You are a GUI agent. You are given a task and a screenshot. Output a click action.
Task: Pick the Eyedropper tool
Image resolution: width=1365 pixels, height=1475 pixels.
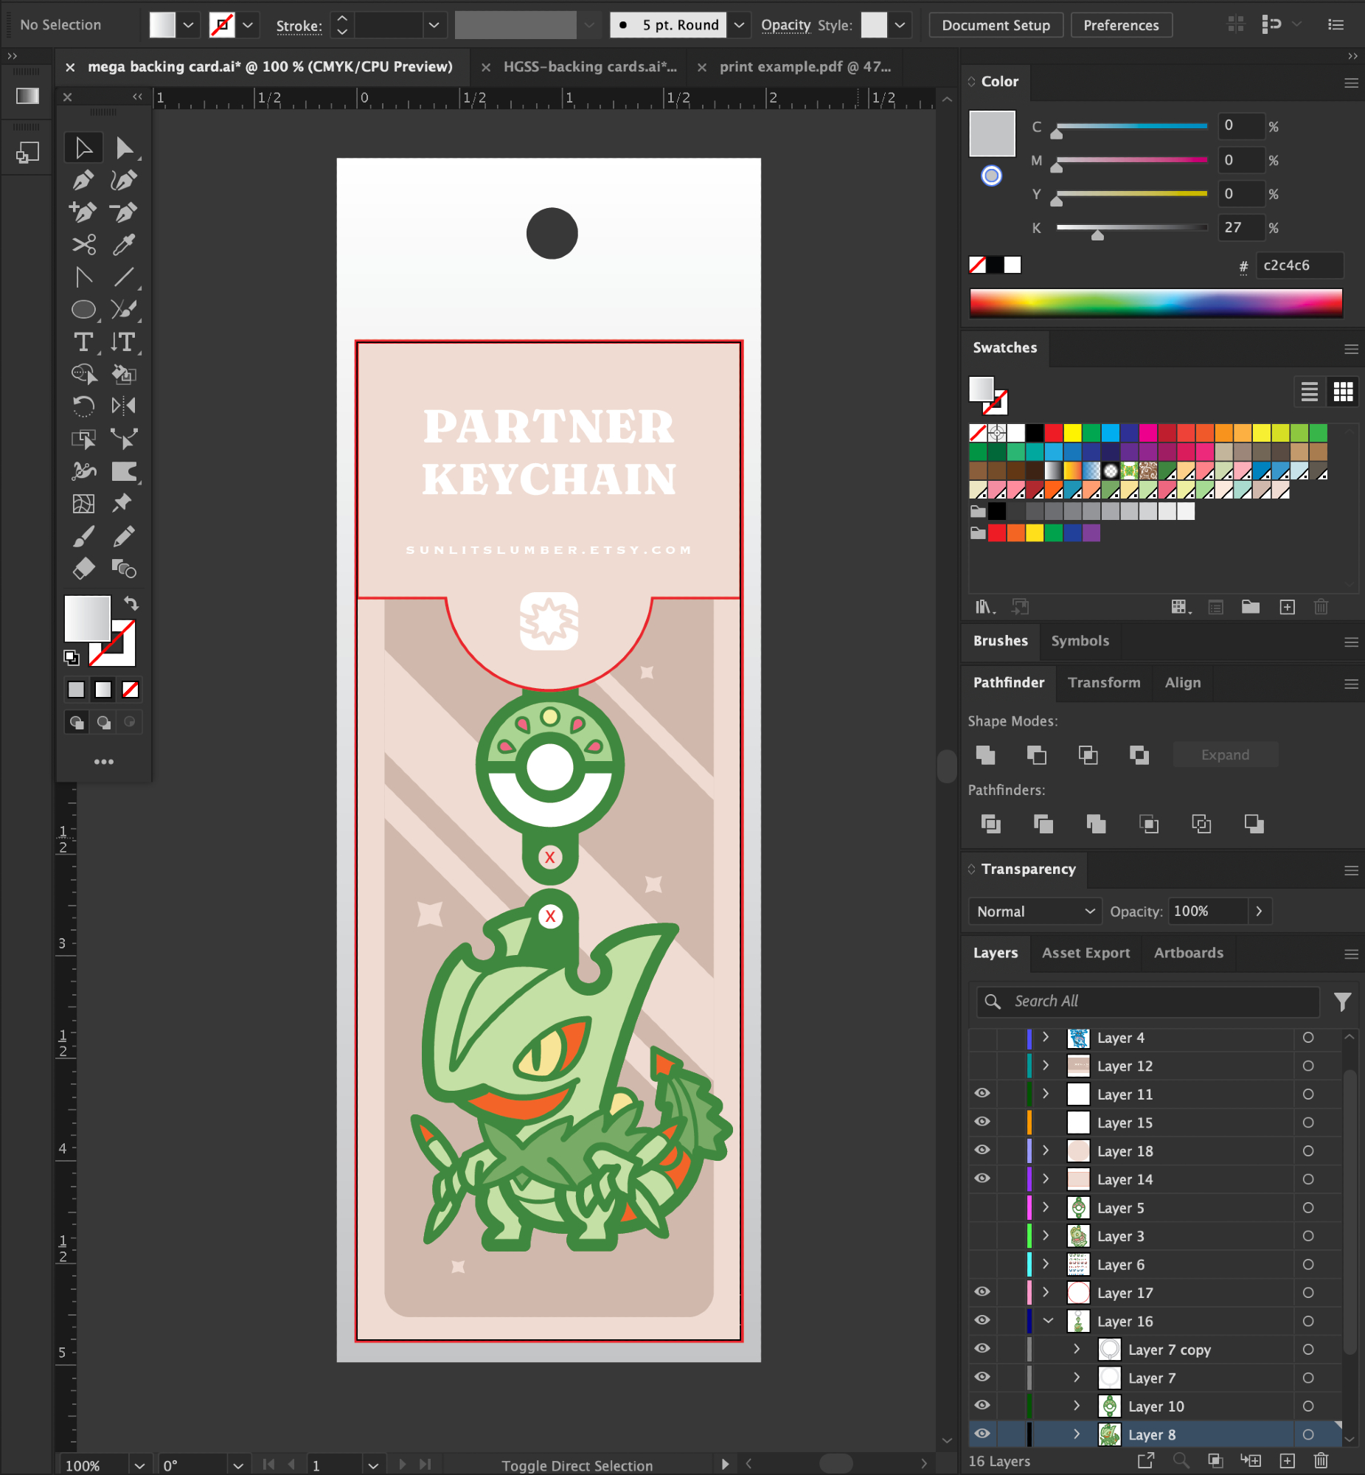click(x=123, y=244)
